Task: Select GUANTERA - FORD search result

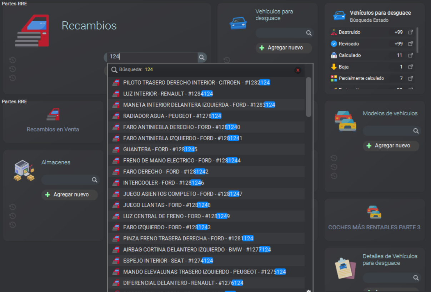Action: coord(160,149)
